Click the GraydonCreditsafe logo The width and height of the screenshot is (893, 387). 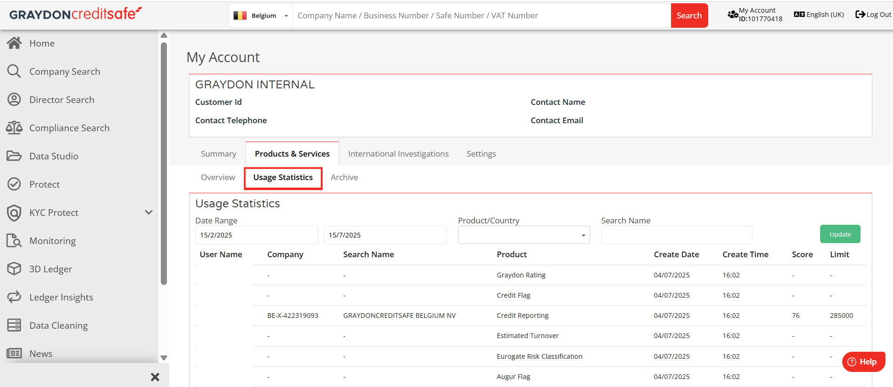[x=76, y=14]
